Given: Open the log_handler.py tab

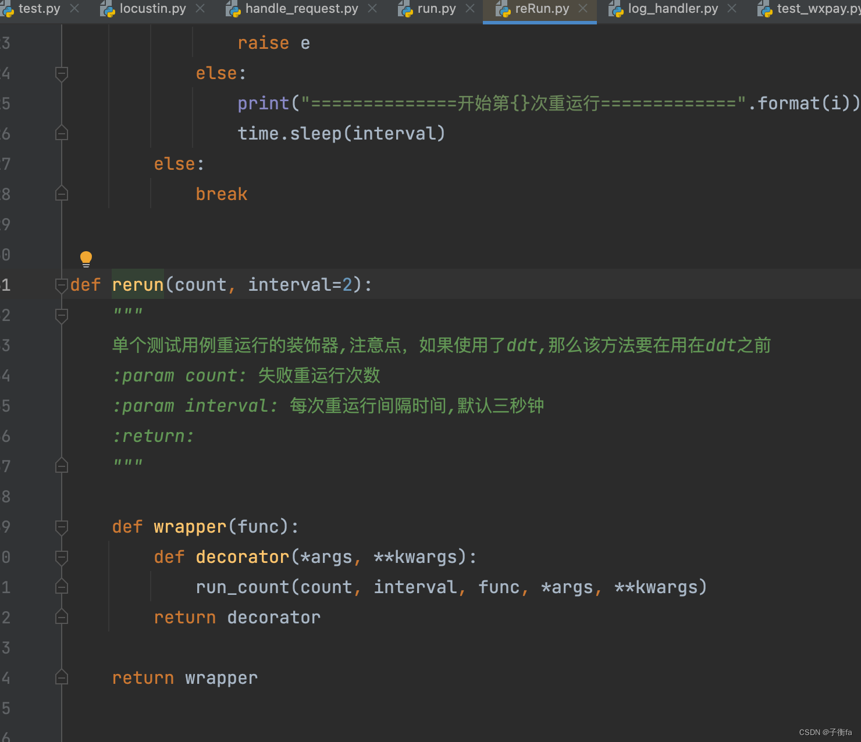Looking at the screenshot, I should pos(673,9).
